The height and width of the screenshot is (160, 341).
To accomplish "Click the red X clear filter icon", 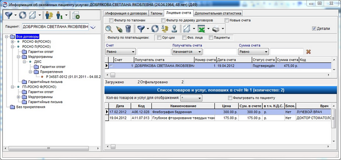I will [x=308, y=52].
